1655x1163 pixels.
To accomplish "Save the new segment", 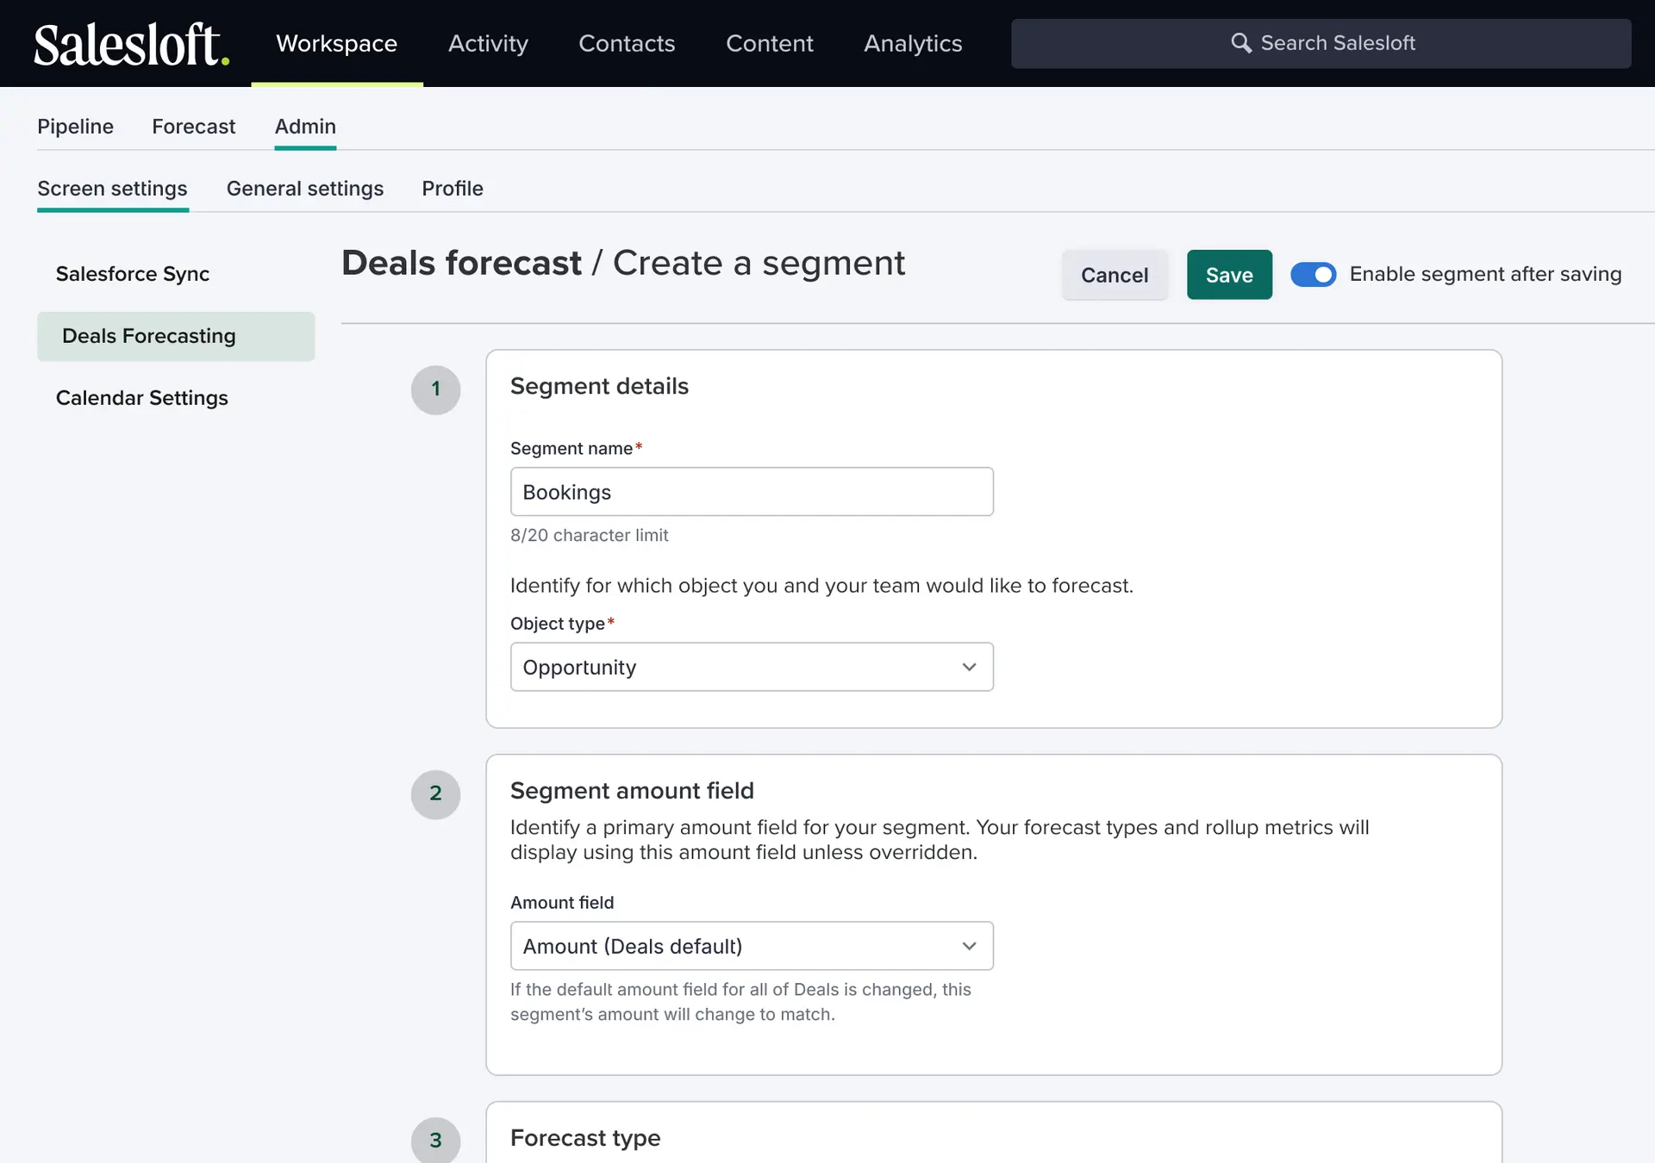I will 1229,275.
